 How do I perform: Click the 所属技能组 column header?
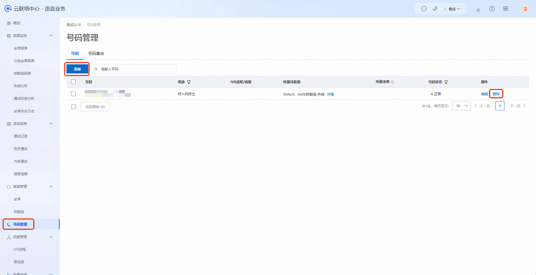coord(292,82)
